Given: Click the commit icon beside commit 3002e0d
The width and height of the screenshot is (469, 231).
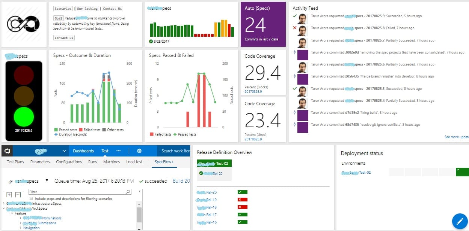Looking at the screenshot, I should coord(295,52).
